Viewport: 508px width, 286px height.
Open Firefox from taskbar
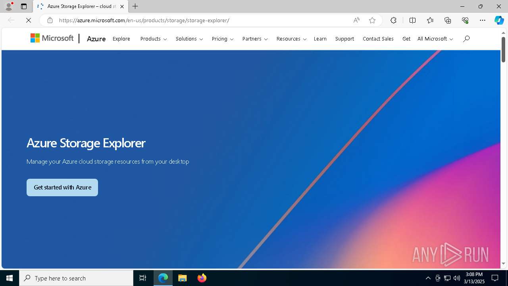click(202, 278)
